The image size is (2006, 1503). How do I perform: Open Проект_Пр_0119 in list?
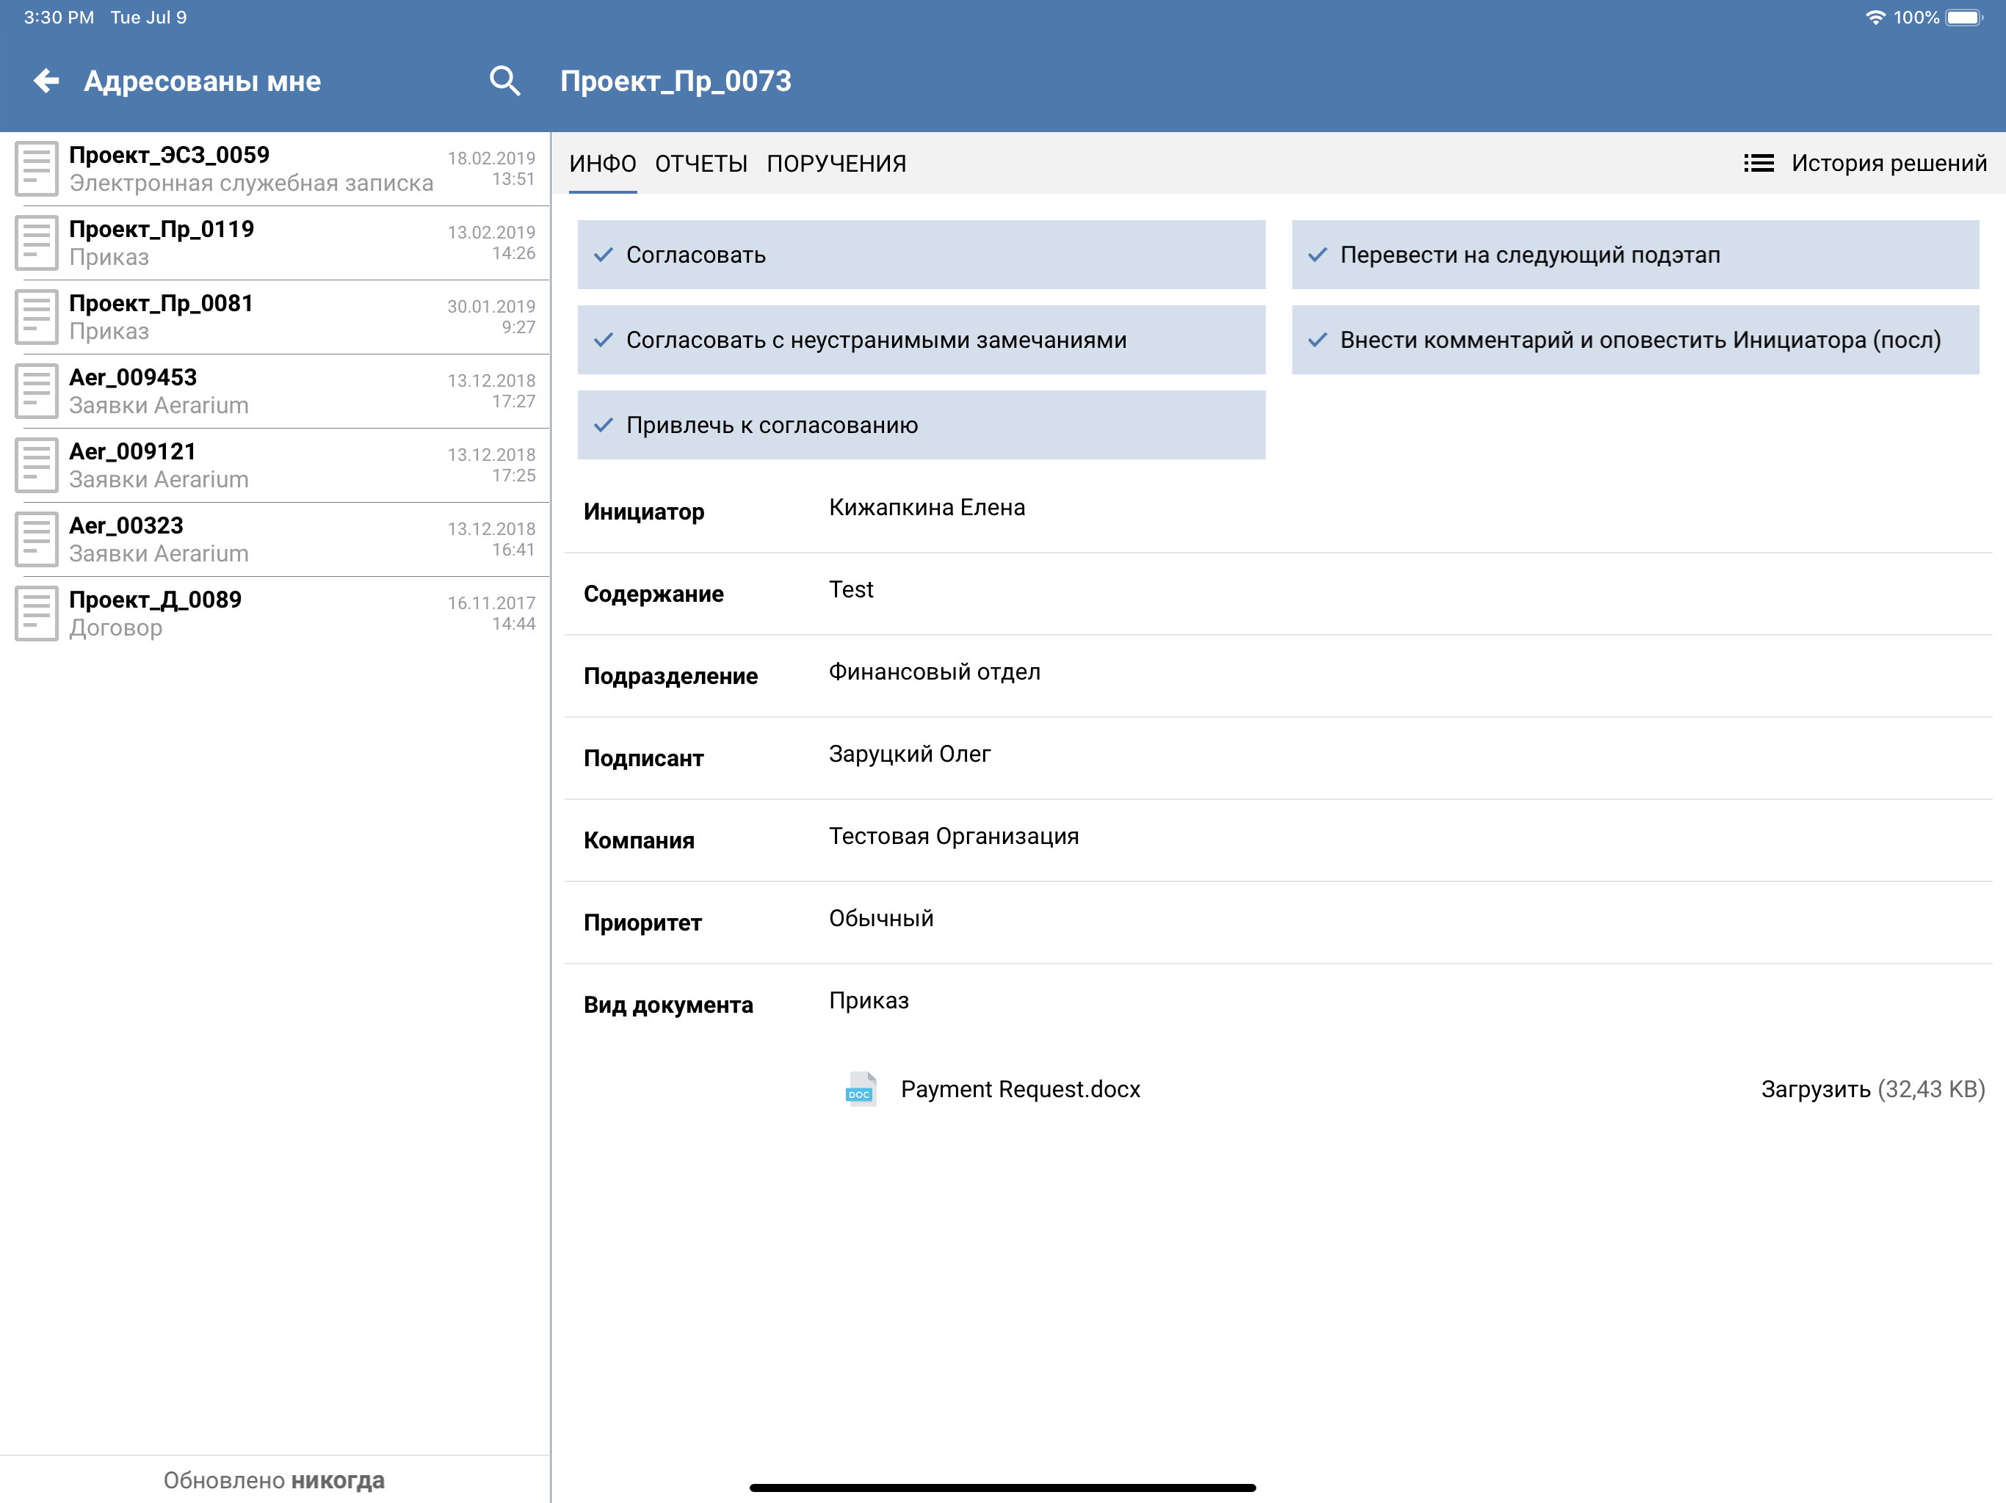point(275,244)
